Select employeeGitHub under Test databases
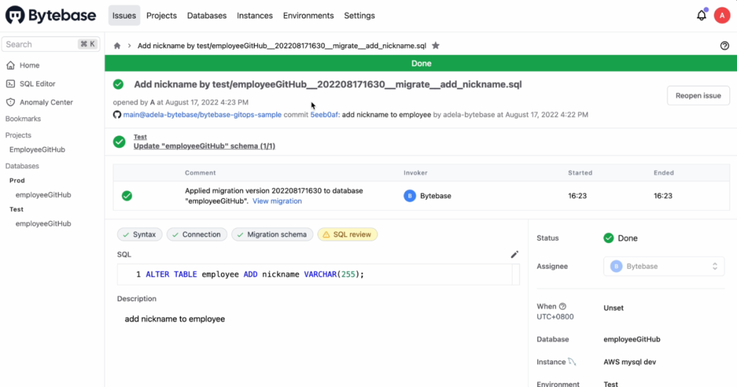The width and height of the screenshot is (737, 387). click(43, 223)
